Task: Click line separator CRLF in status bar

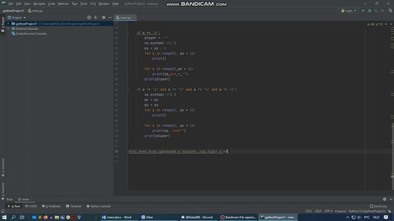Action: coord(318,211)
